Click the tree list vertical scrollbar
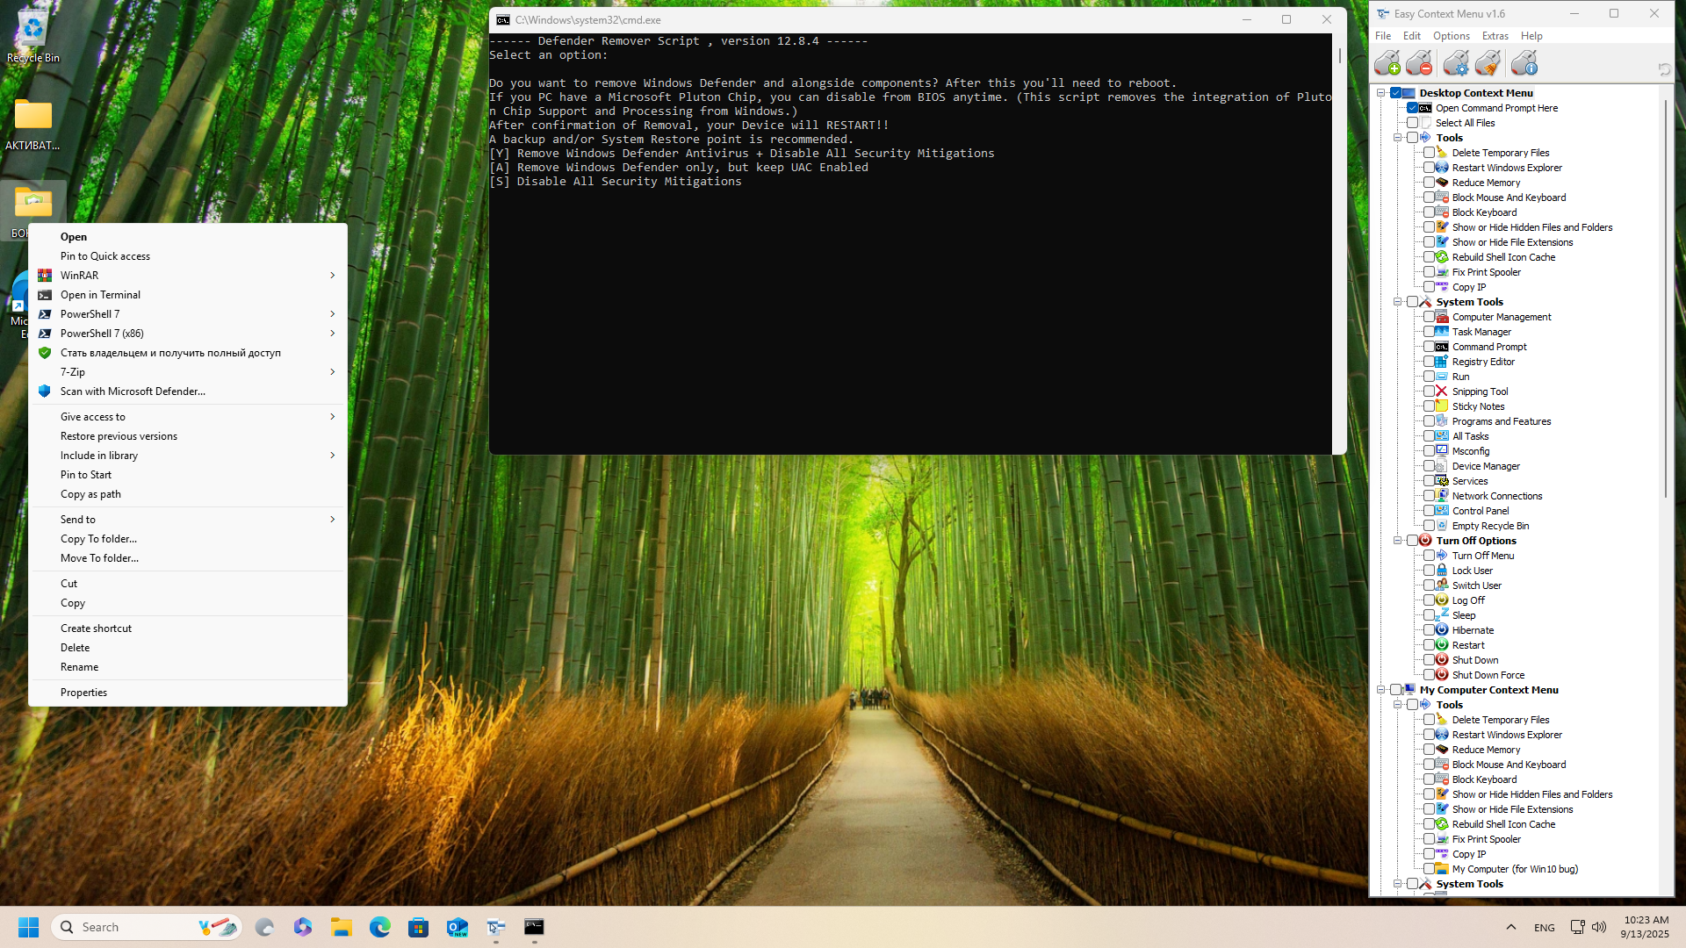This screenshot has height=948, width=1686. point(1665,298)
